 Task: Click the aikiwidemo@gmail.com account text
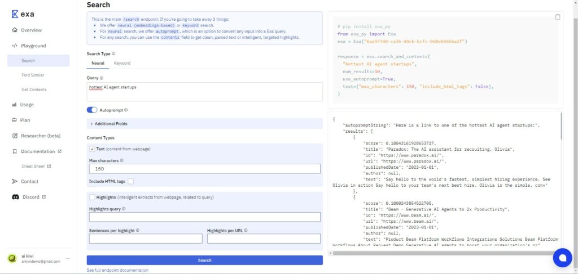[x=41, y=262]
